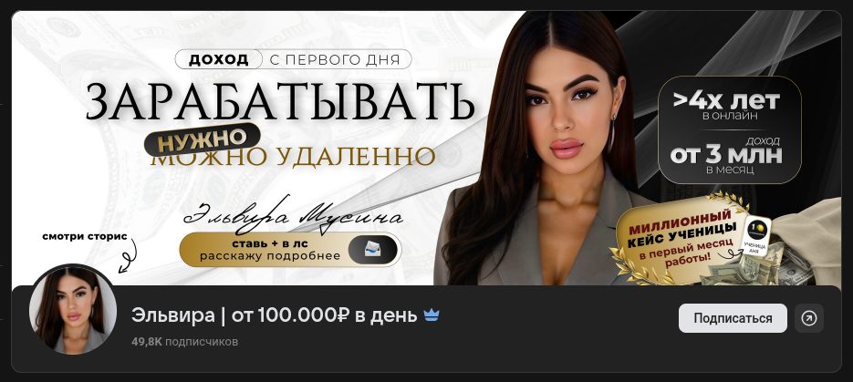Click the blue crown icon after the name

tap(432, 315)
